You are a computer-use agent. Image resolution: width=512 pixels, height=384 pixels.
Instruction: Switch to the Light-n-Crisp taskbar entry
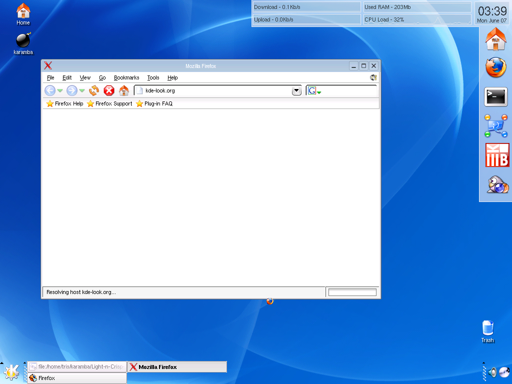pyautogui.click(x=77, y=366)
